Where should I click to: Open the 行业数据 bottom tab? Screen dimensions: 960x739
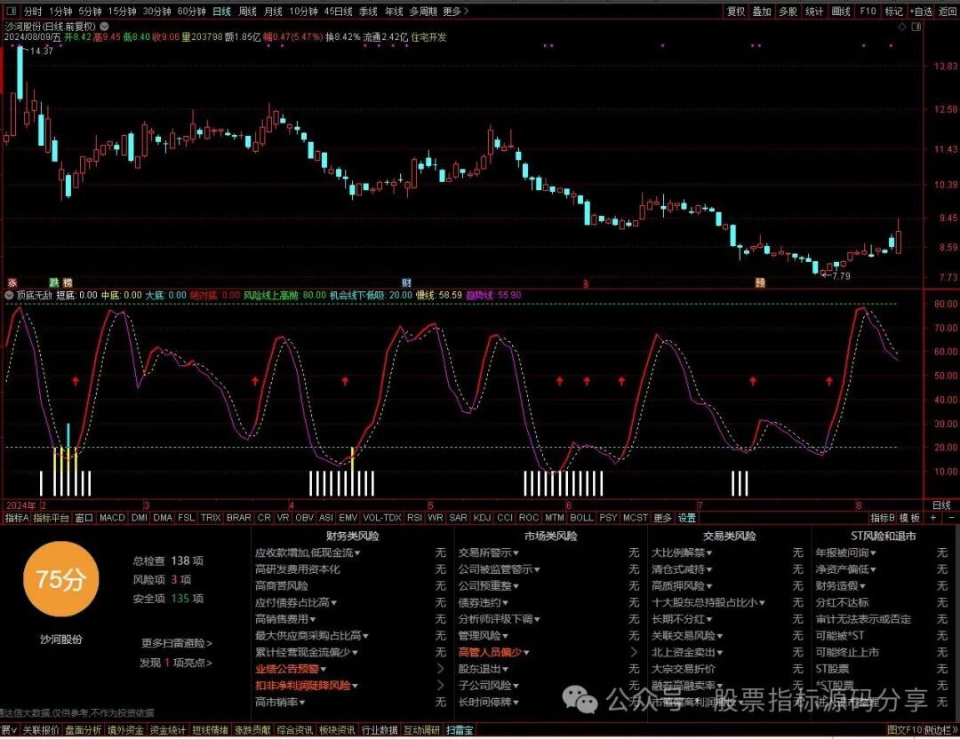[380, 730]
